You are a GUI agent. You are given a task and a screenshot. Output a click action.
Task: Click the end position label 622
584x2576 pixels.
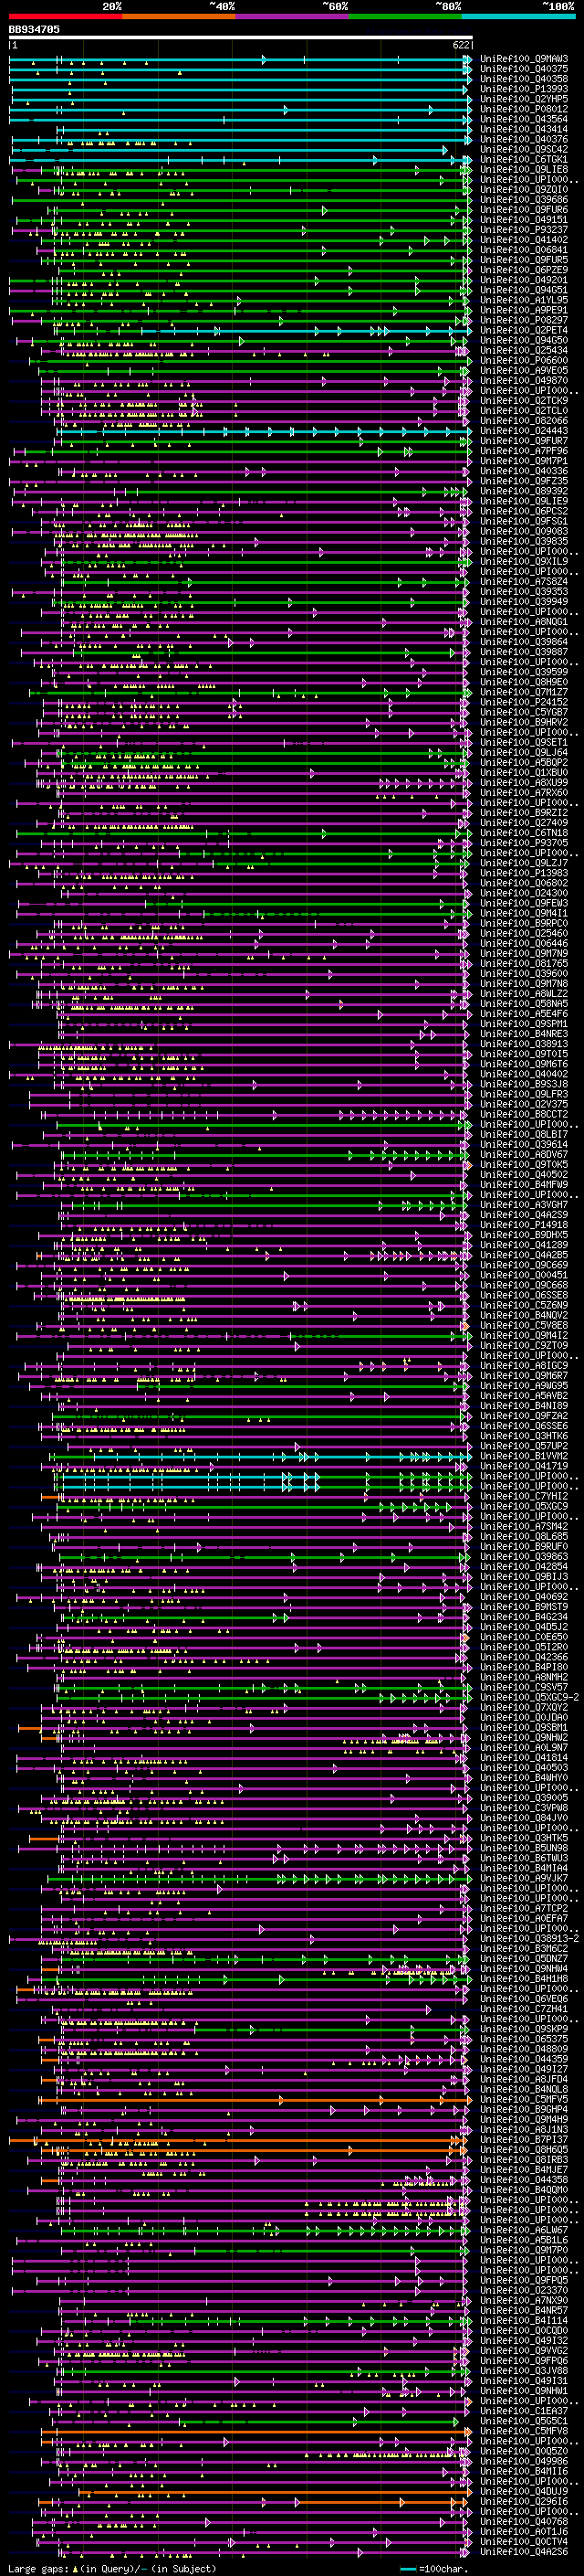[x=460, y=45]
